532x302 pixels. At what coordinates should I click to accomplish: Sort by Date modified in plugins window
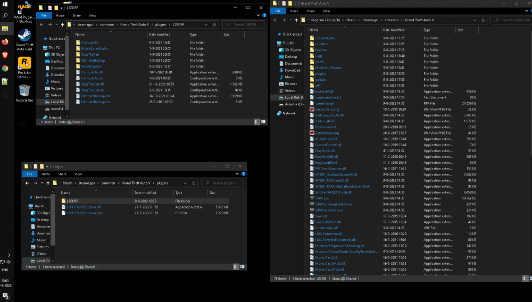145,193
